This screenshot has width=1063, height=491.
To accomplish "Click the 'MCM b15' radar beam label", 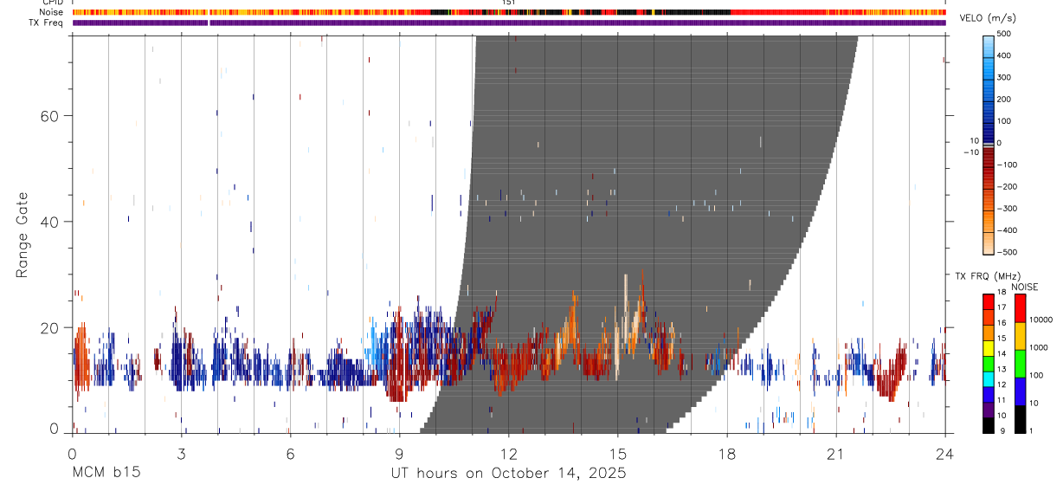I will [106, 474].
